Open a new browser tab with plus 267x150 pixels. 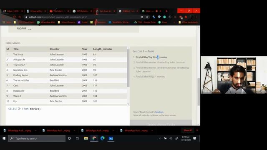tap(166, 11)
